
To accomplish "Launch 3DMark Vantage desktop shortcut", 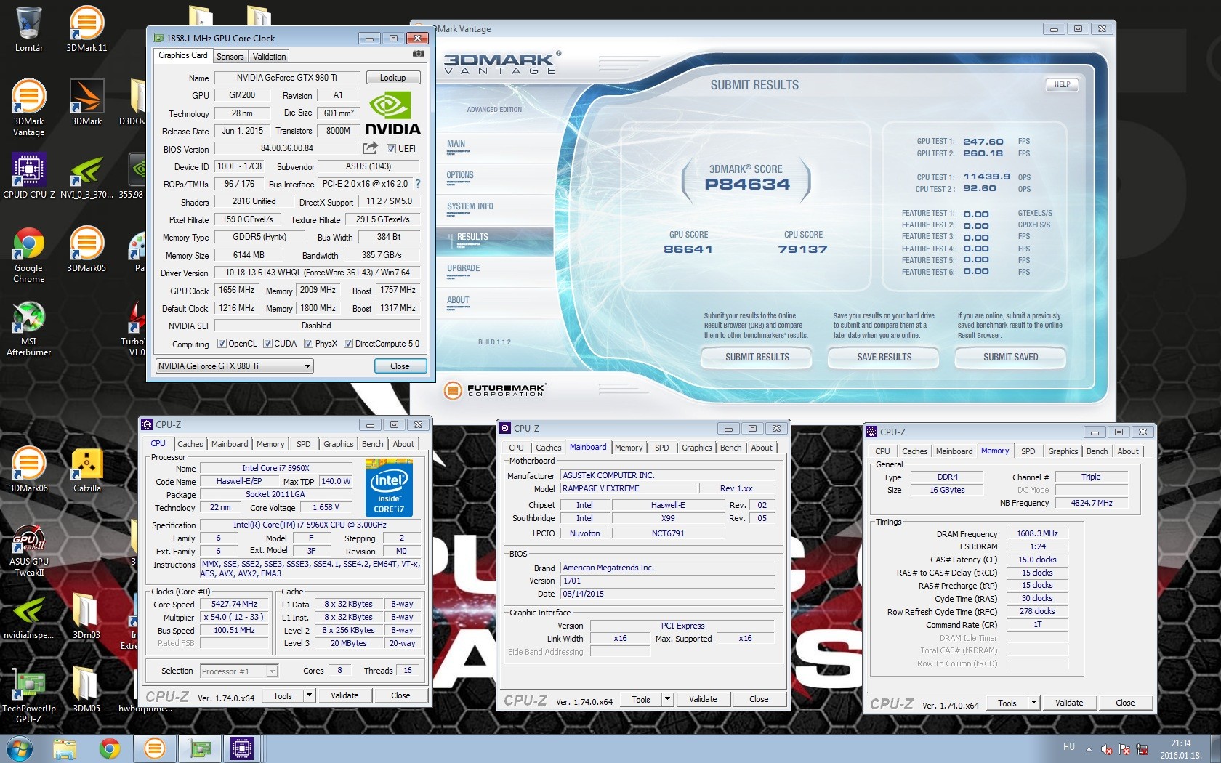I will click(28, 108).
